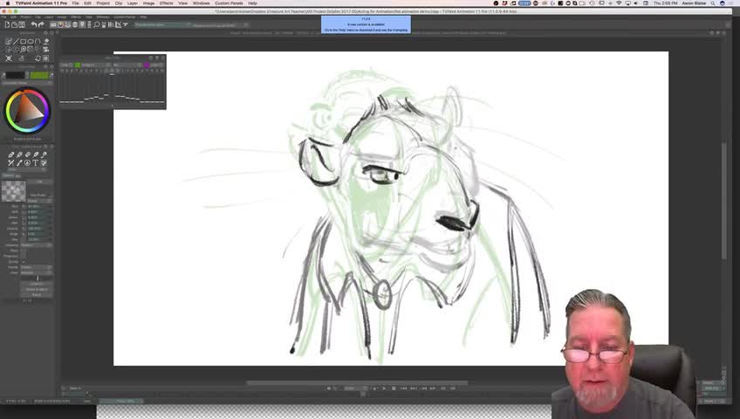Click the new version available notification
The width and height of the screenshot is (740, 419).
(366, 24)
